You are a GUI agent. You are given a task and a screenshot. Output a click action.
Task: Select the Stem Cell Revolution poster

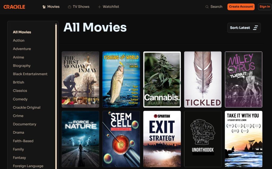[x=121, y=139]
